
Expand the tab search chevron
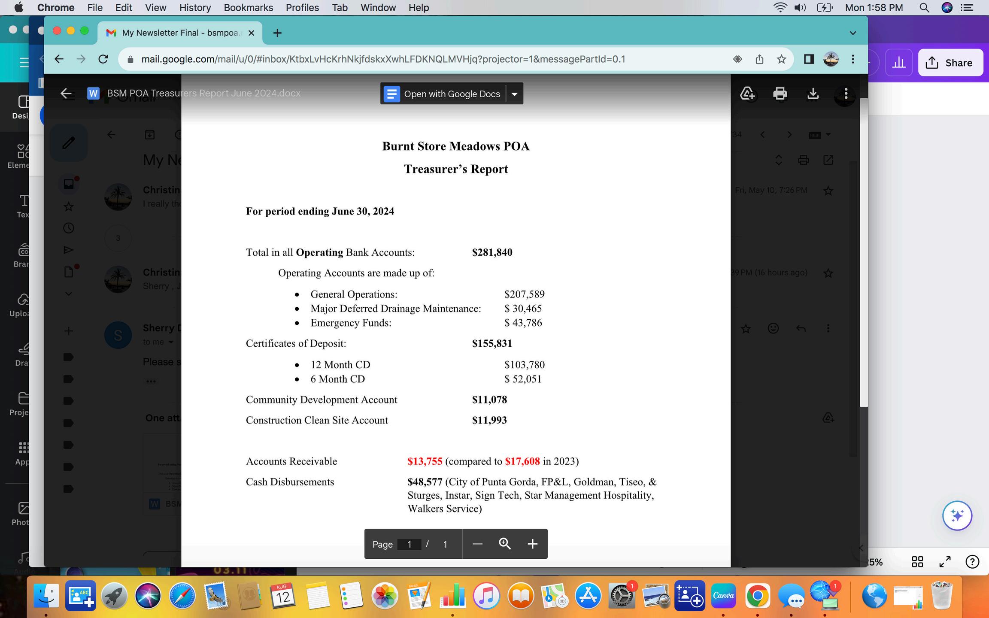tap(853, 33)
